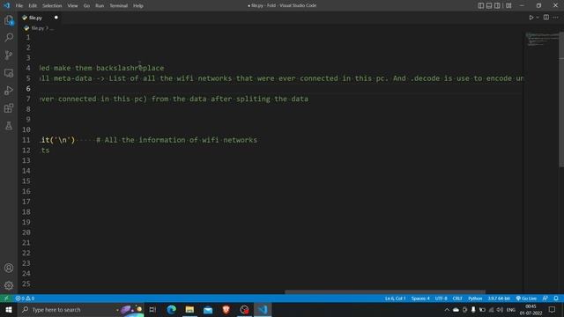The height and width of the screenshot is (317, 564).
Task: Open the Terminal menu
Action: click(x=118, y=6)
